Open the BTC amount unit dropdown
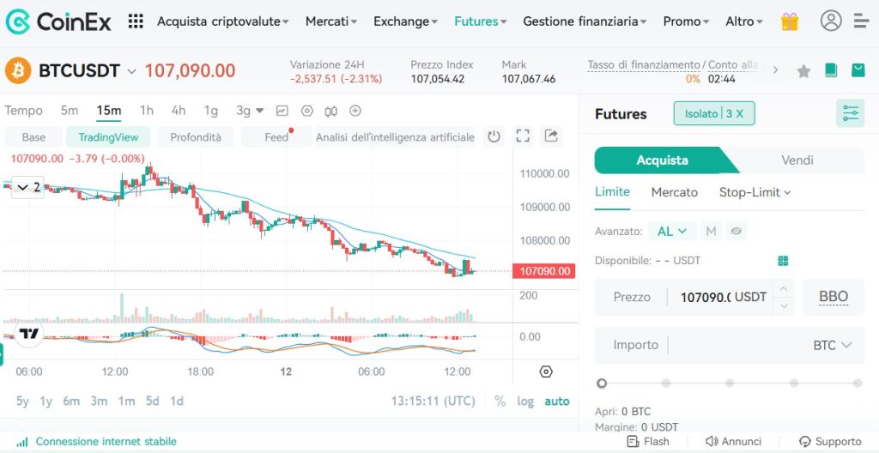This screenshot has width=879, height=453. (832, 345)
